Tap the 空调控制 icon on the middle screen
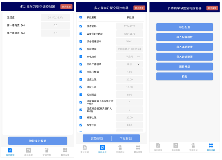 (120, 148)
